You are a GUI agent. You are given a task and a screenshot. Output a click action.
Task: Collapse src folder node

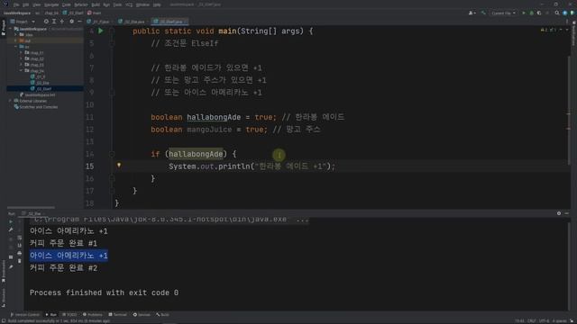[x=16, y=47]
